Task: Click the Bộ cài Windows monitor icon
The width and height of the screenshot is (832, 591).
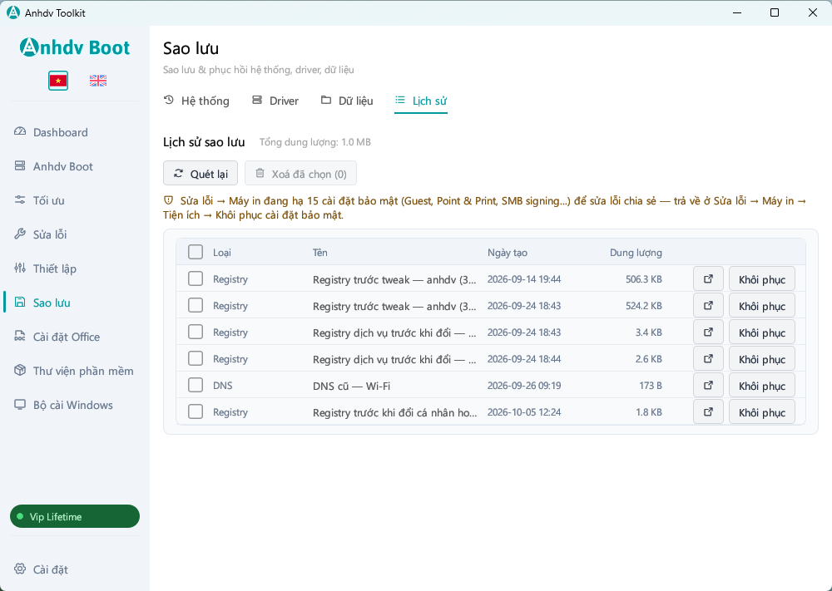Action: point(20,405)
